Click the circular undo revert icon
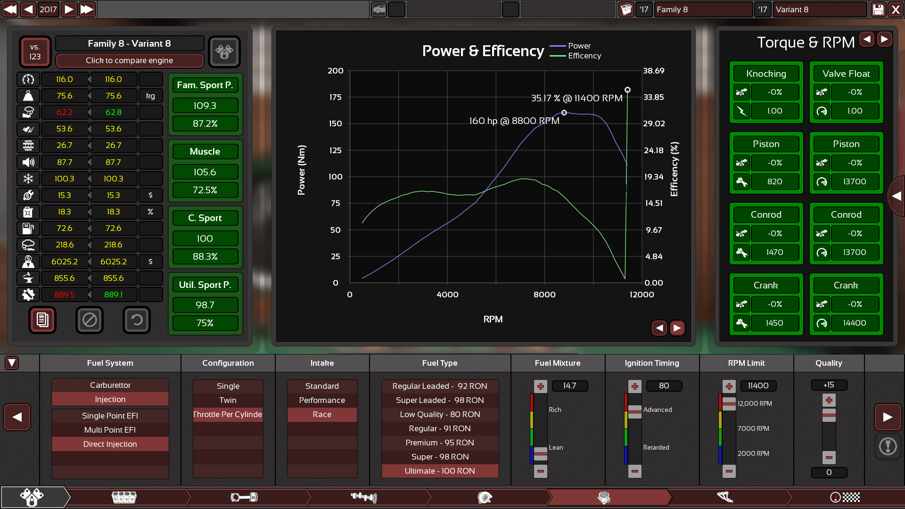The image size is (905, 509). pyautogui.click(x=137, y=320)
